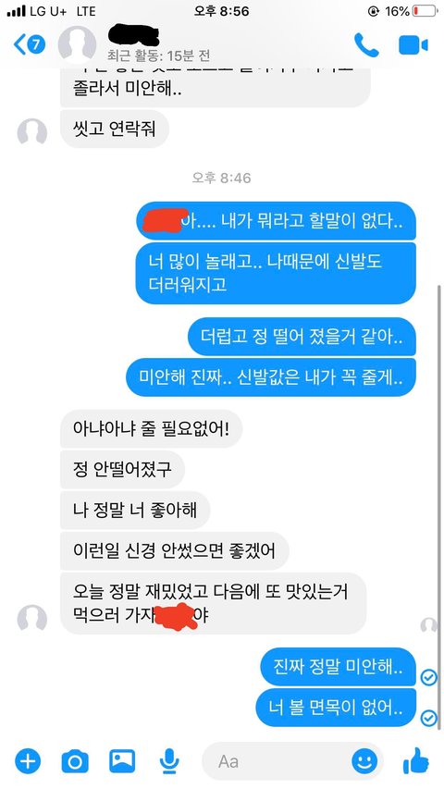Tap the small read-receipt avatar on right
Screen dimensions: 444x789
[428, 625]
